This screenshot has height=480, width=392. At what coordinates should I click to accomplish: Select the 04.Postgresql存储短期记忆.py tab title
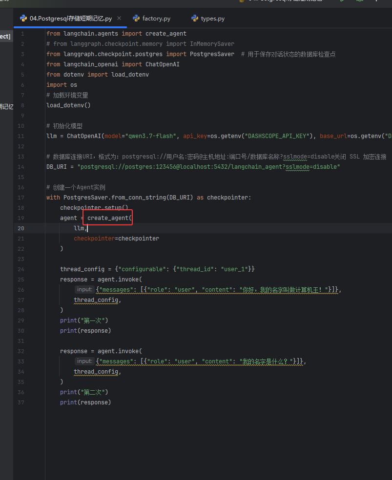71,19
